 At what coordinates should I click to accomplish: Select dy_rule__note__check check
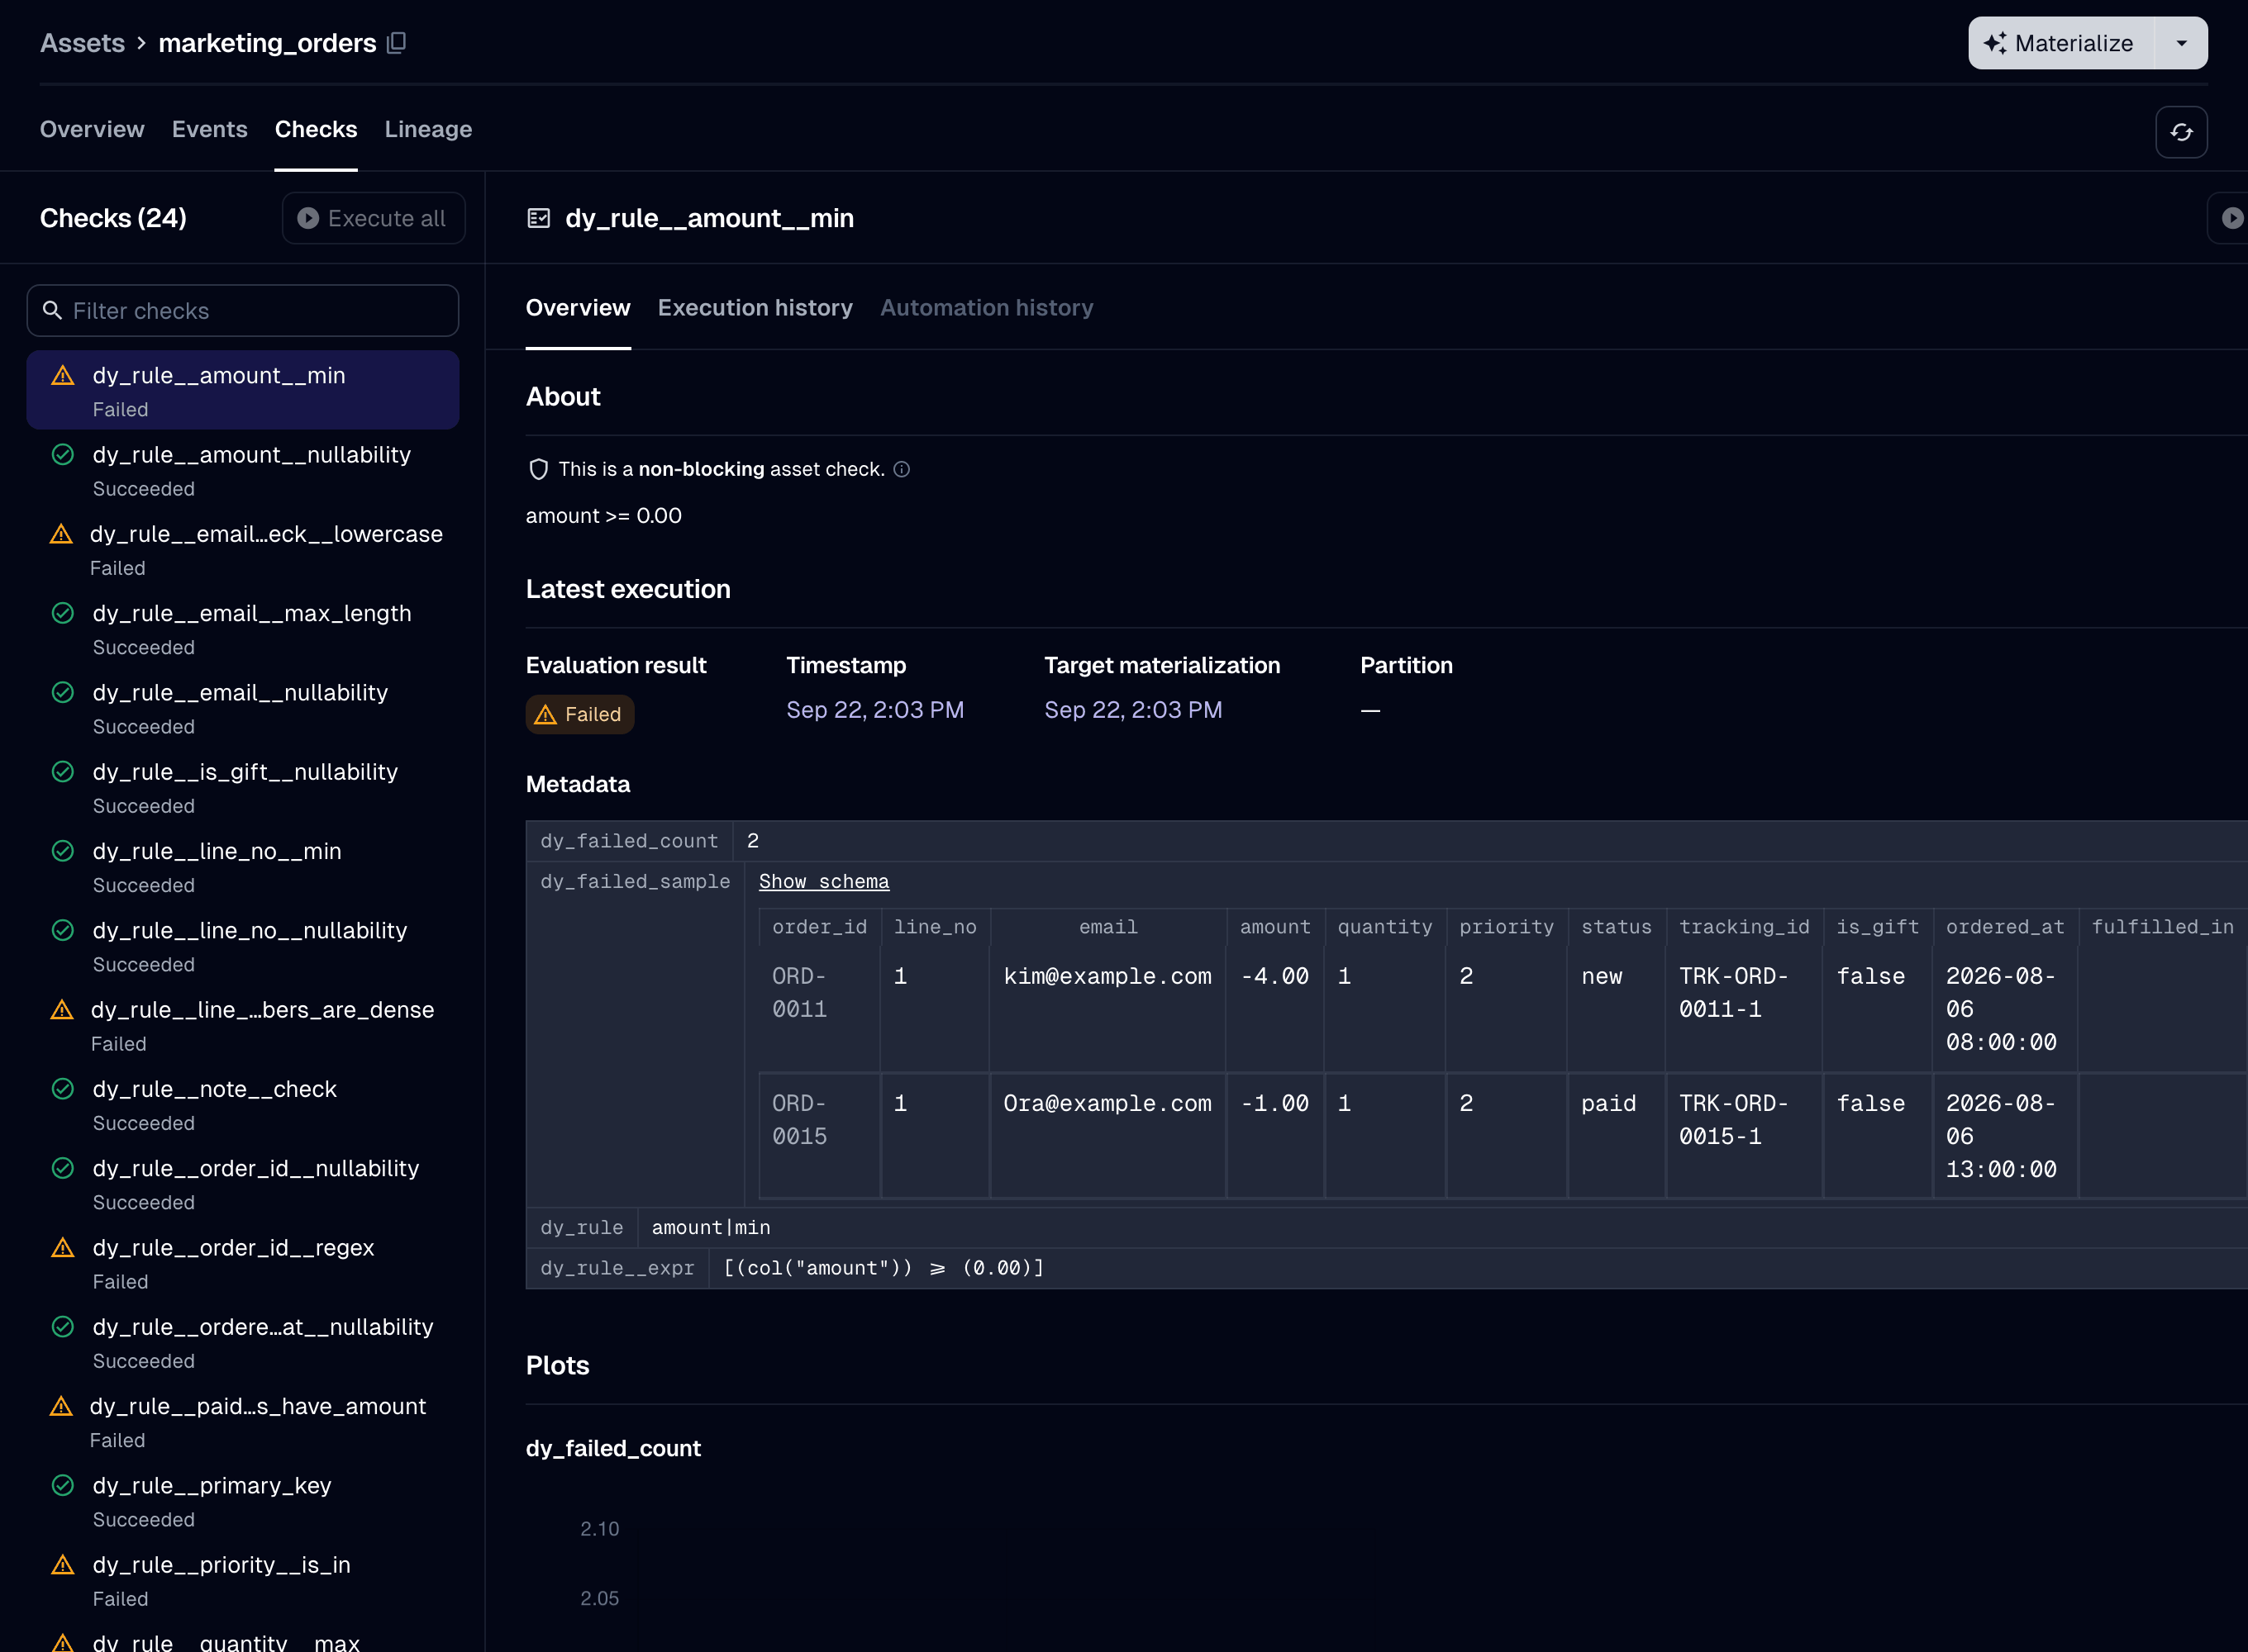[243, 1104]
